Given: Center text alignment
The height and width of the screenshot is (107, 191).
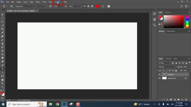Looking at the screenshot, I should pos(88,6).
